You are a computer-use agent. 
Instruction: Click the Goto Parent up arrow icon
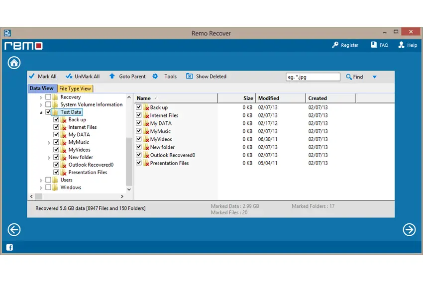pyautogui.click(x=112, y=76)
